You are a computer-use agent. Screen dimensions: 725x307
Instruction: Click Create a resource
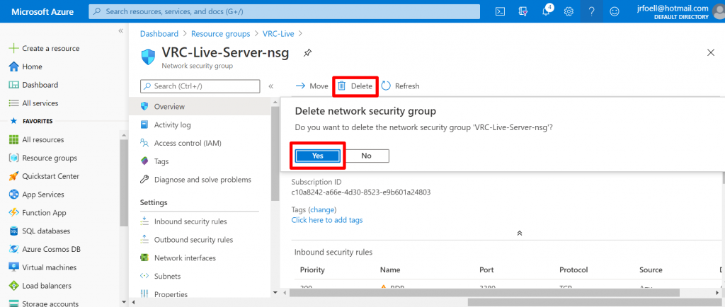point(45,49)
